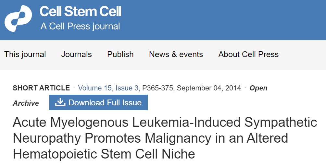Image resolution: width=326 pixels, height=165 pixels.
Task: Click the SHORT ARTICLE label
Action: [41, 88]
